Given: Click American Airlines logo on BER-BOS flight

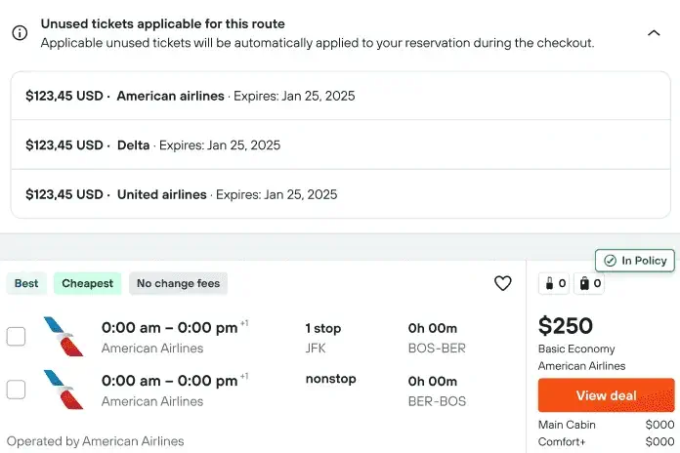Looking at the screenshot, I should 64,390.
